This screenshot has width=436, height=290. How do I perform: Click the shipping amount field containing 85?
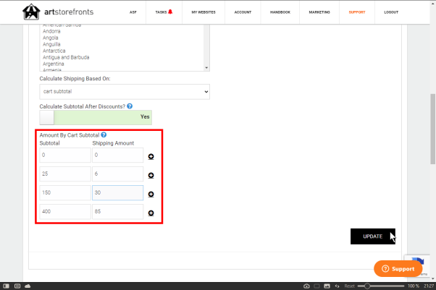point(117,212)
